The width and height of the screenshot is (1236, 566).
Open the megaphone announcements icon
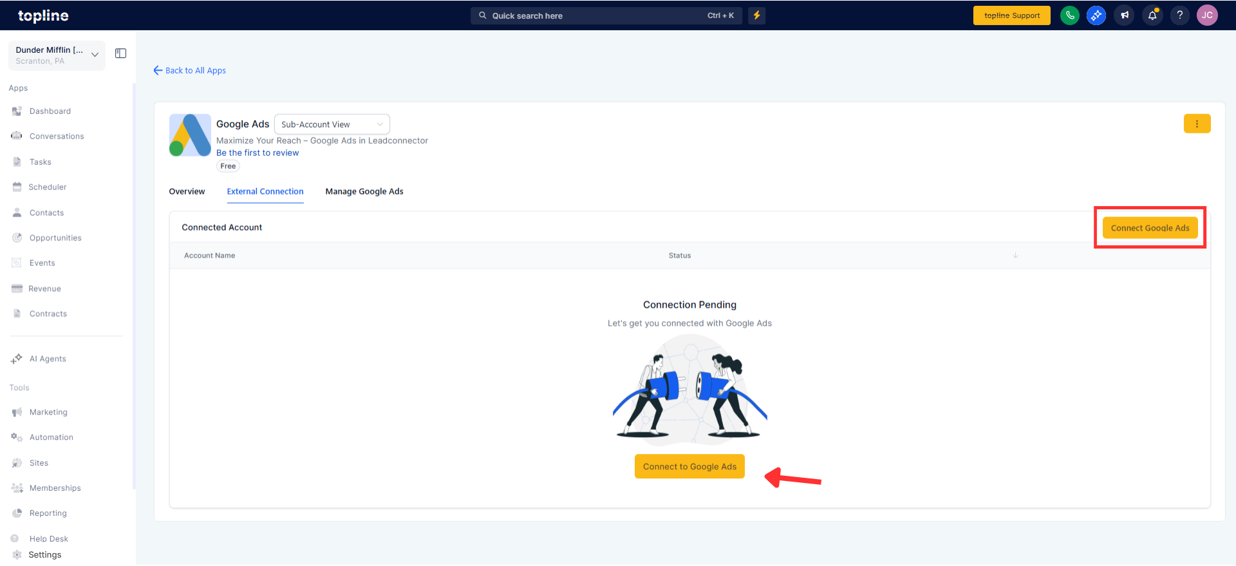(1125, 15)
